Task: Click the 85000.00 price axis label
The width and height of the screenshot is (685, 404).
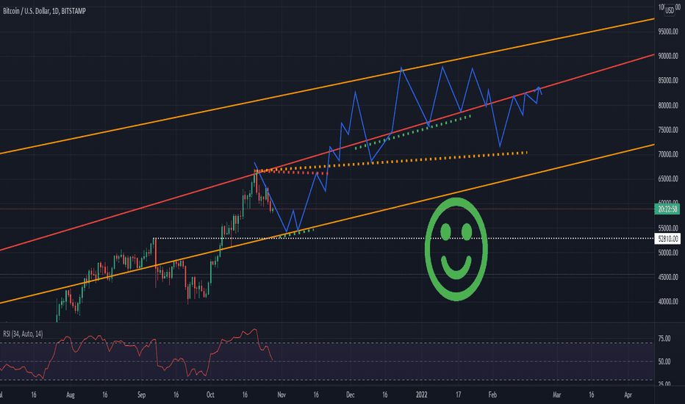Action: point(668,80)
